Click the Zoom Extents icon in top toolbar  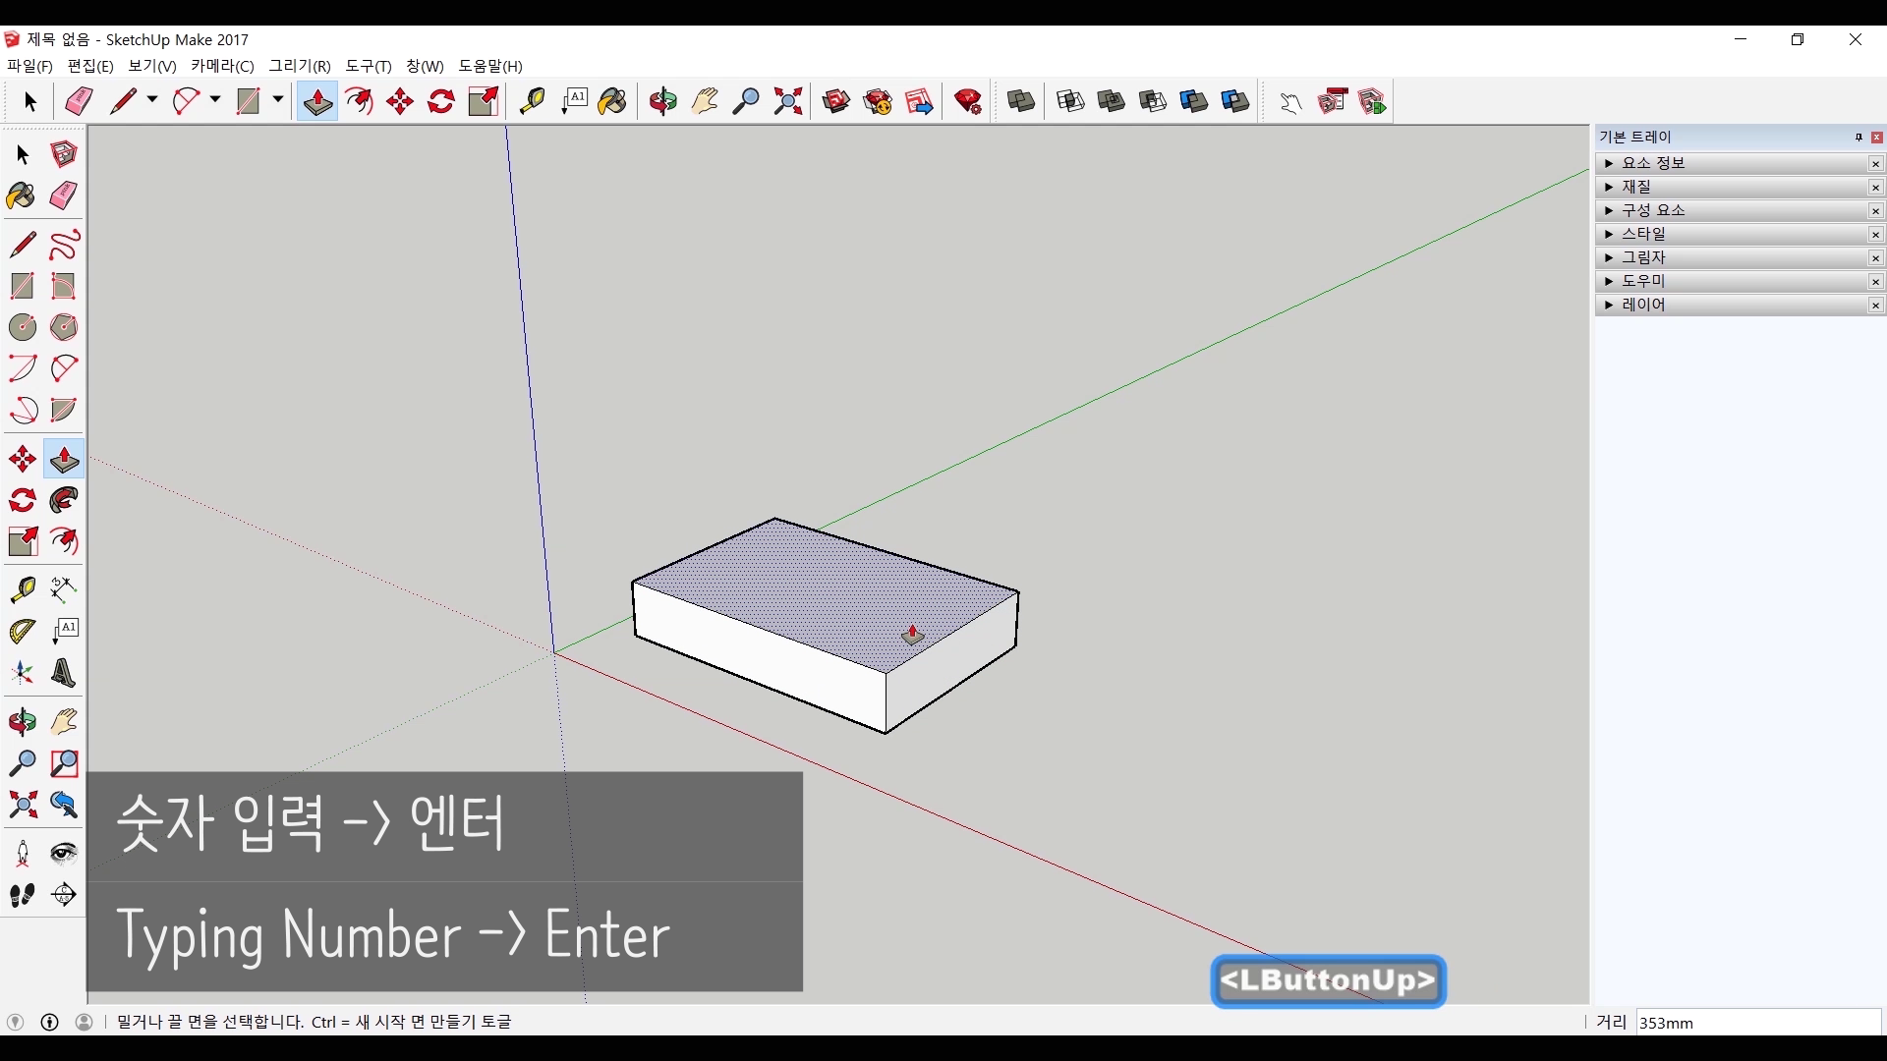coord(788,101)
